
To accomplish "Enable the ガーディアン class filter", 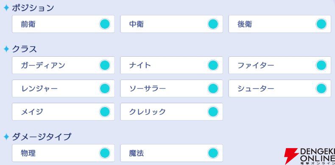I will pyautogui.click(x=63, y=65).
